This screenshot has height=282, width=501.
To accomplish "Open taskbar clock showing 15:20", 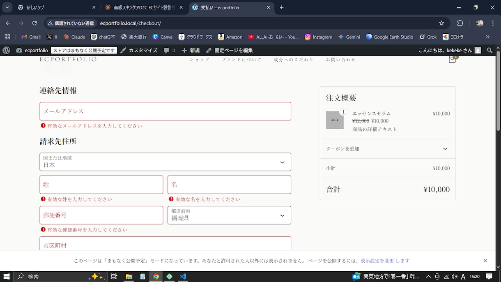I will click(474, 277).
